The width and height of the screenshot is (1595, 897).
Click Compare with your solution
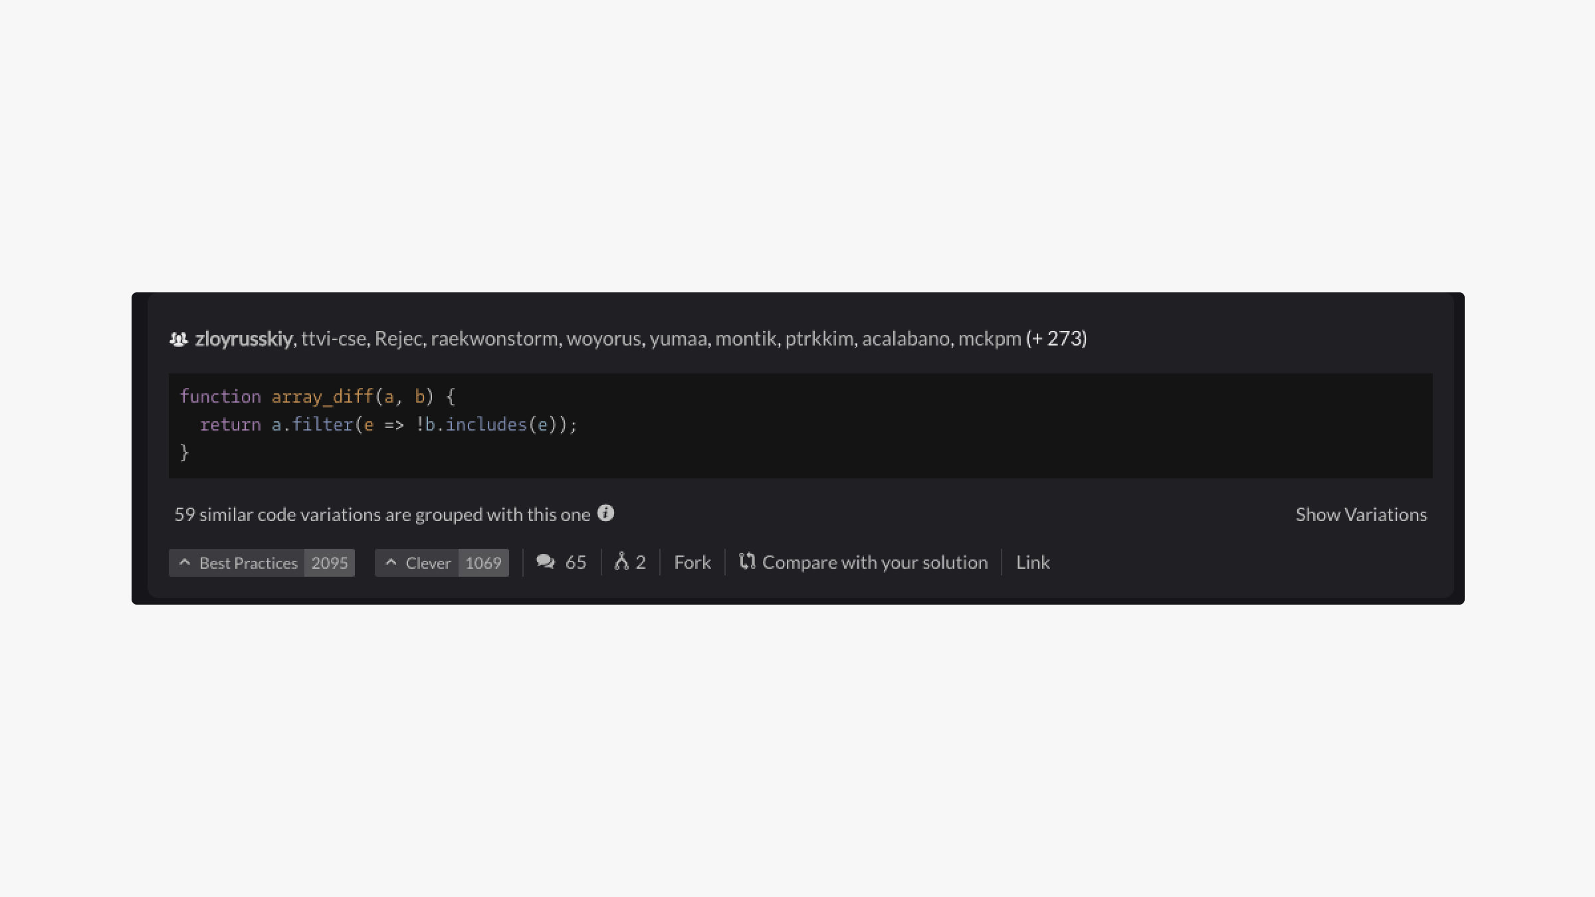(x=875, y=563)
